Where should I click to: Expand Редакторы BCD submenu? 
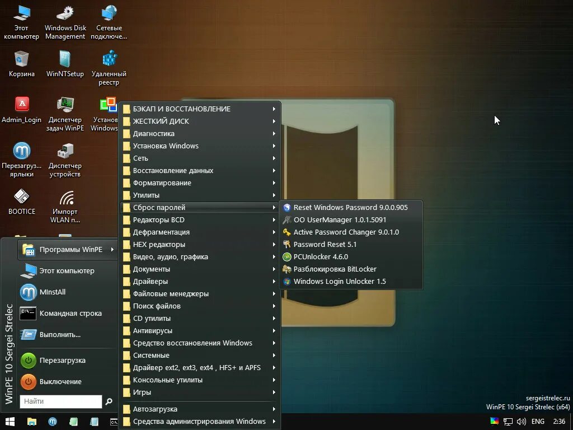[x=200, y=219]
